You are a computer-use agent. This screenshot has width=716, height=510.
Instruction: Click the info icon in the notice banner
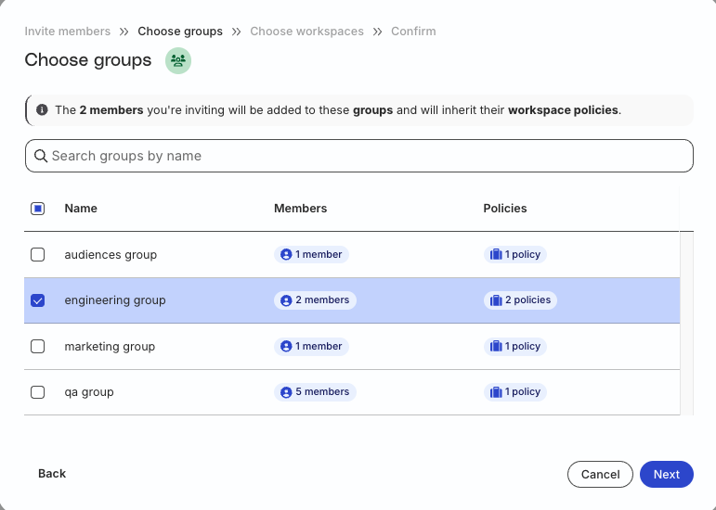[42, 109]
